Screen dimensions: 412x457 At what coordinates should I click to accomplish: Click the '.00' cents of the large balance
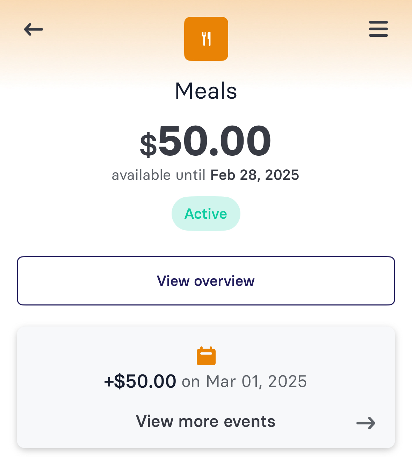click(x=241, y=141)
